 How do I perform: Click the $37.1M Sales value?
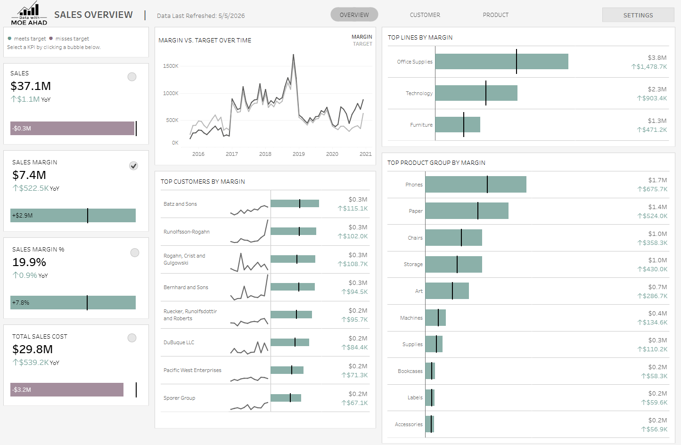[x=31, y=86]
